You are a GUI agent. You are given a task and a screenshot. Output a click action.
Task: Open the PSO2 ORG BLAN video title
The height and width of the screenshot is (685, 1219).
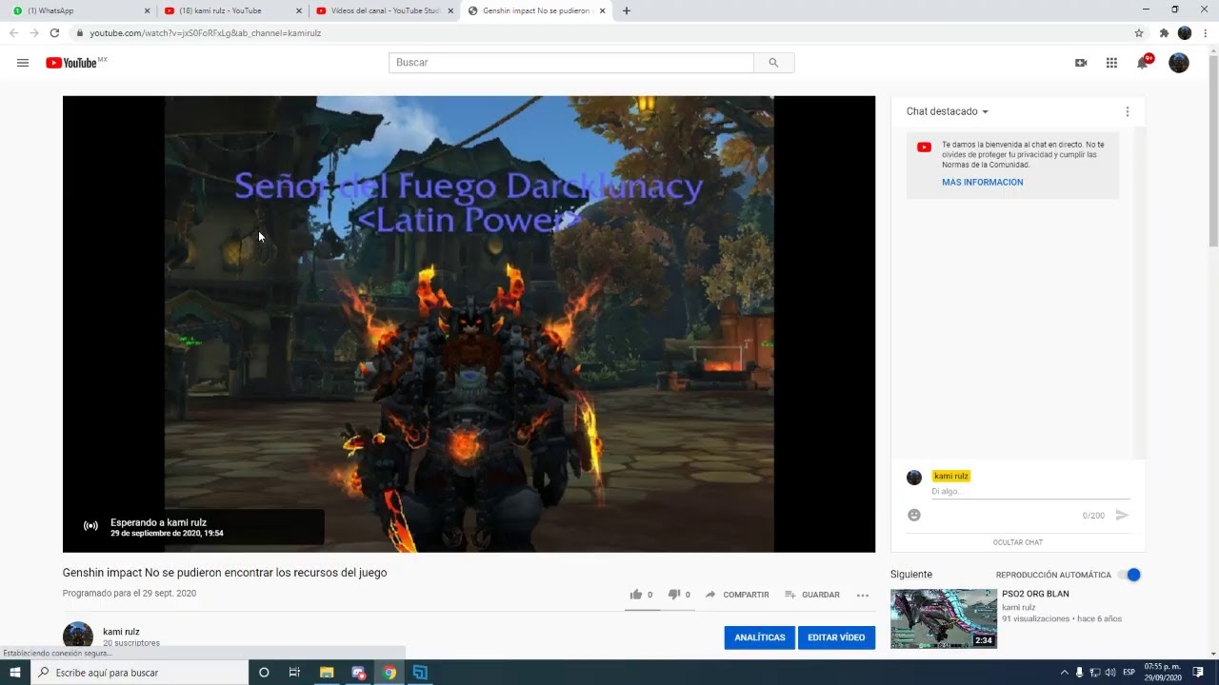pos(1035,594)
